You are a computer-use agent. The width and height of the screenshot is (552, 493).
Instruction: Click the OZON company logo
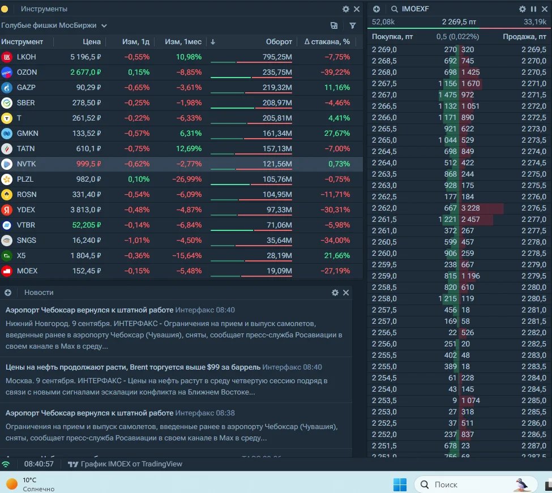click(7, 72)
